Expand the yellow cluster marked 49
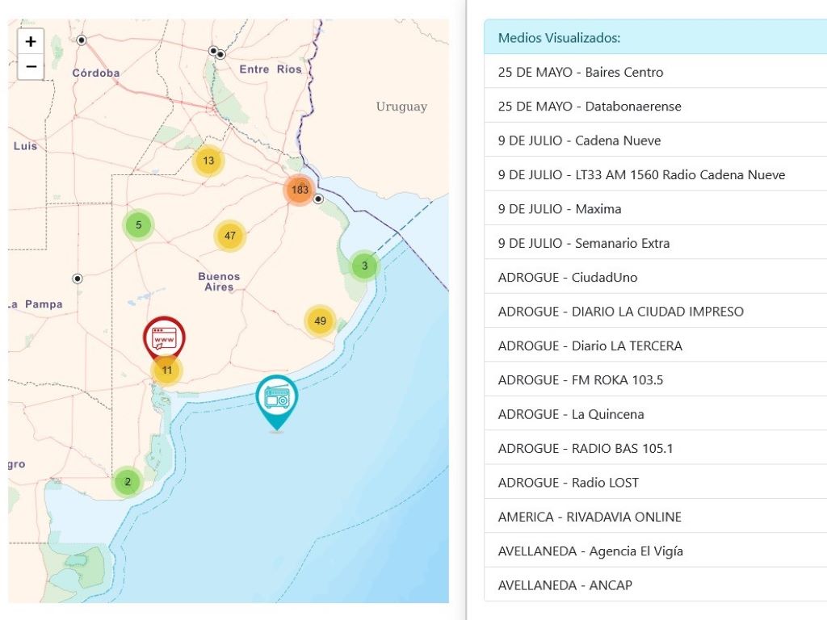This screenshot has height=620, width=827. (320, 321)
